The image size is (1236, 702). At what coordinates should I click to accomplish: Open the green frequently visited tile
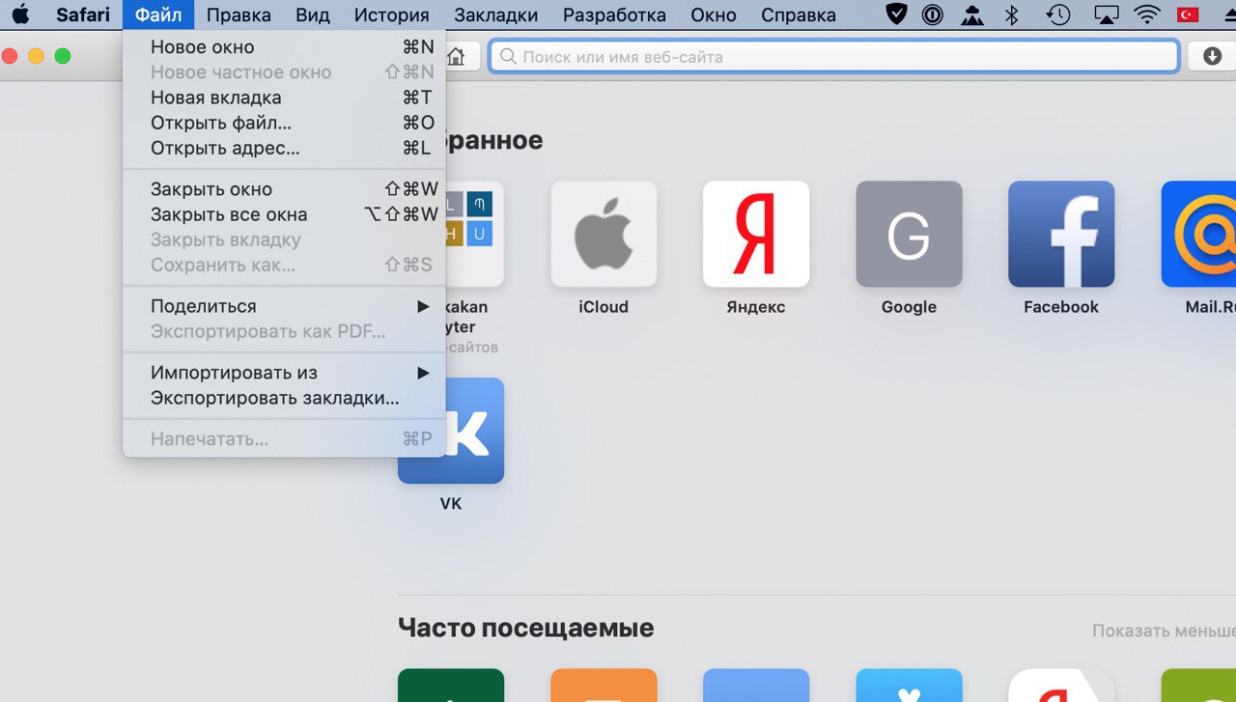coord(451,685)
